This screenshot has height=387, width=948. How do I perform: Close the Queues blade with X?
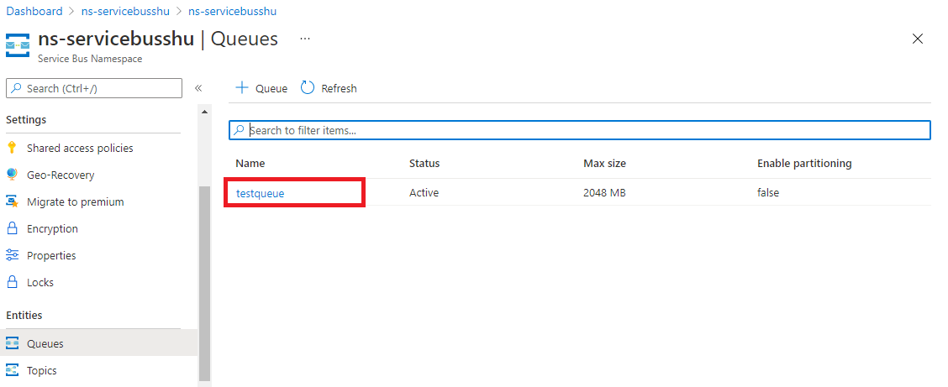pyautogui.click(x=917, y=39)
